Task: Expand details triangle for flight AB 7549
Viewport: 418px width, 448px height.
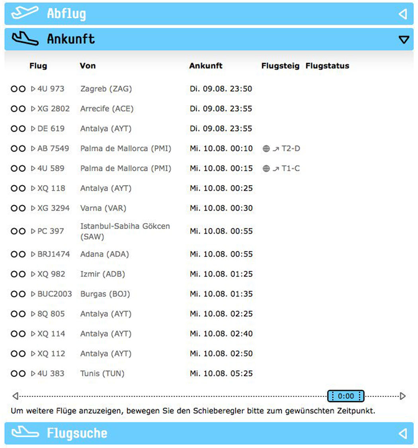Action: (x=33, y=149)
